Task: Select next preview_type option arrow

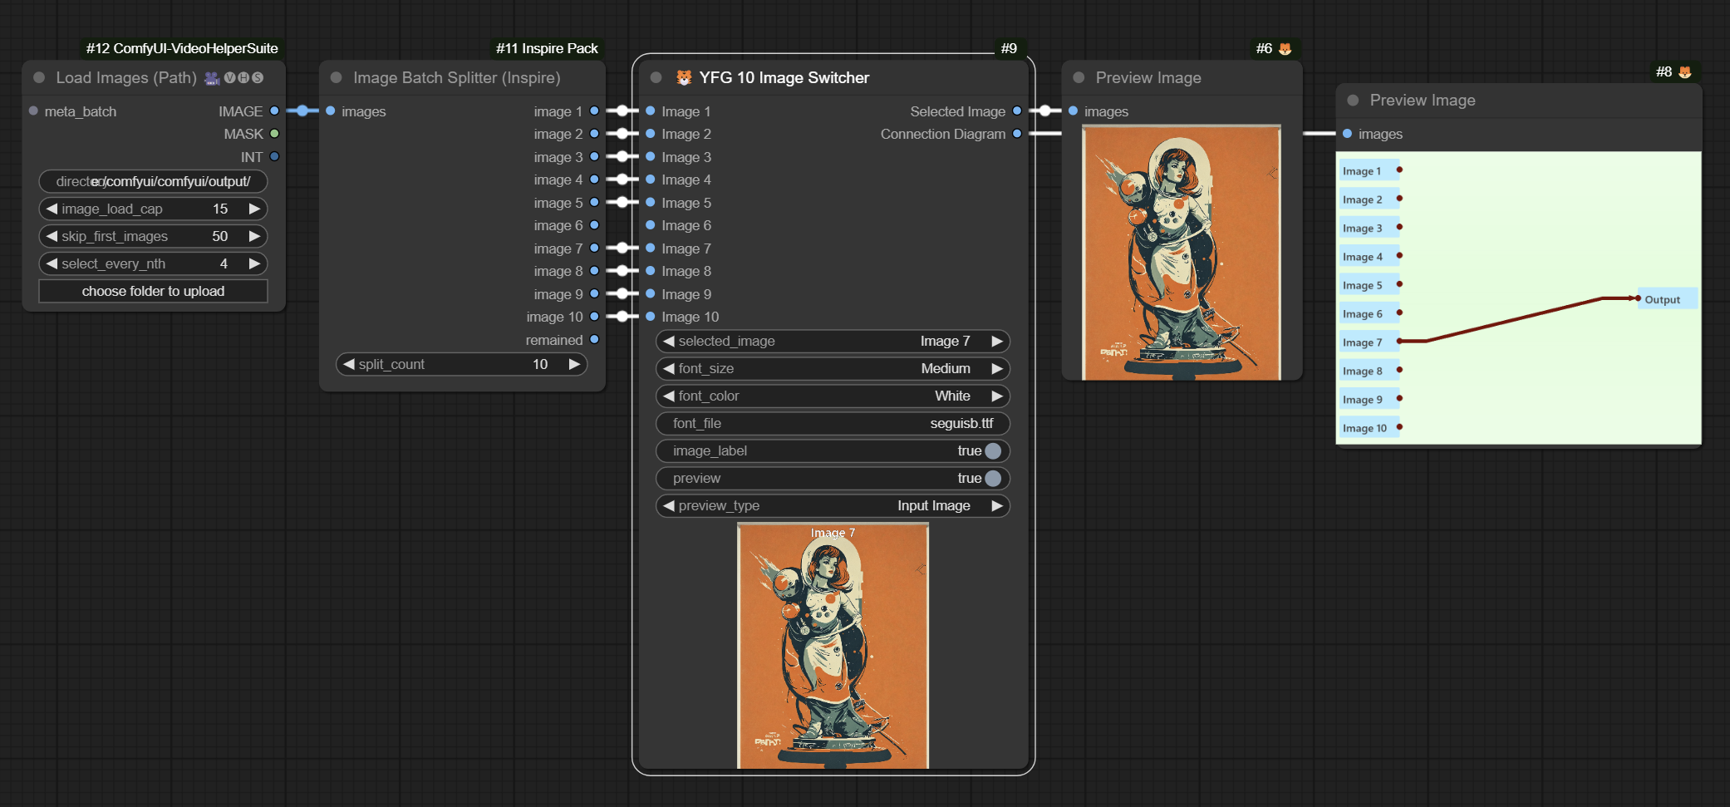Action: 997,505
